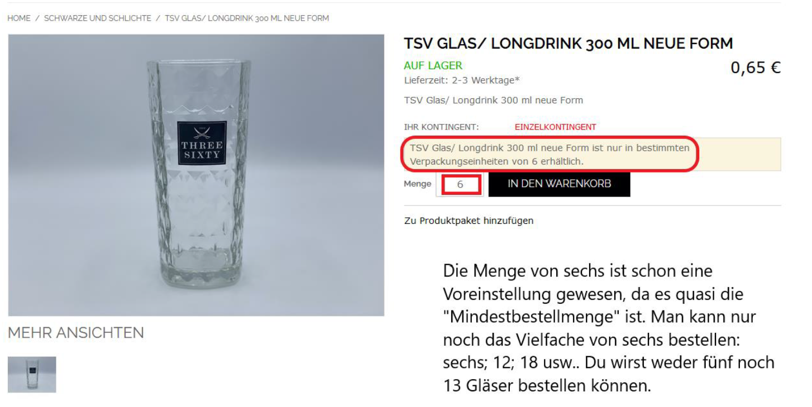The height and width of the screenshot is (407, 812).
Task: Click the Lieferzeit: 2-3 Werktage* text
Action: (462, 80)
